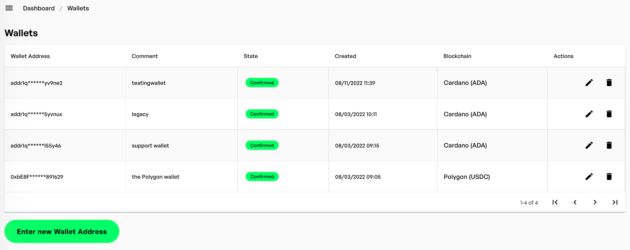Delete the legacy wallet entry

(x=609, y=114)
